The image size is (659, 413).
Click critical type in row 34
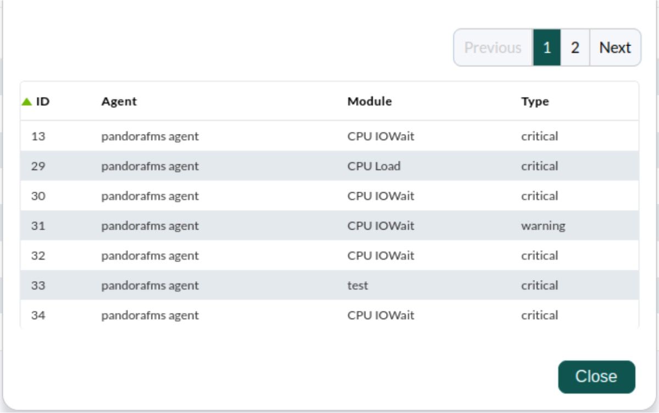click(539, 315)
